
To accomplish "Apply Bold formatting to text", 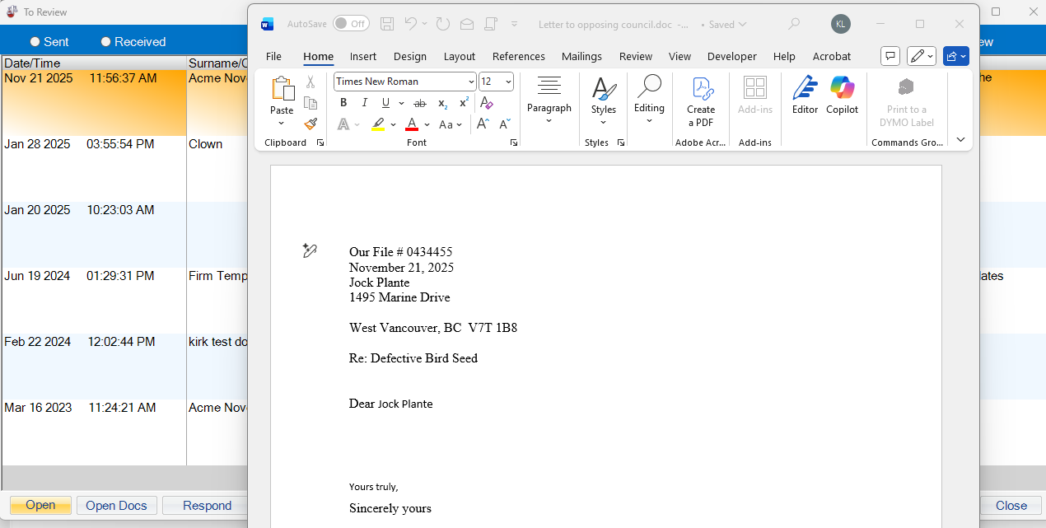I will (343, 103).
